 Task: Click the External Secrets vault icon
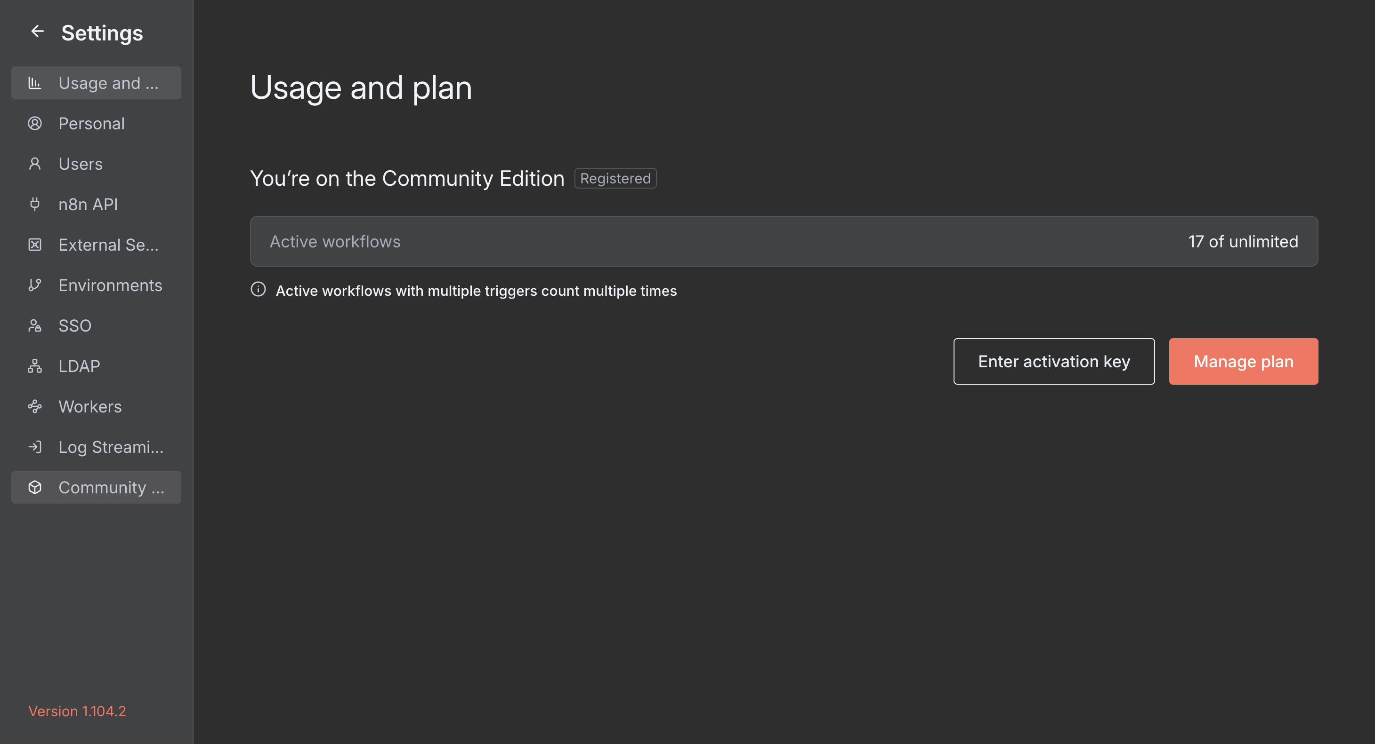35,245
